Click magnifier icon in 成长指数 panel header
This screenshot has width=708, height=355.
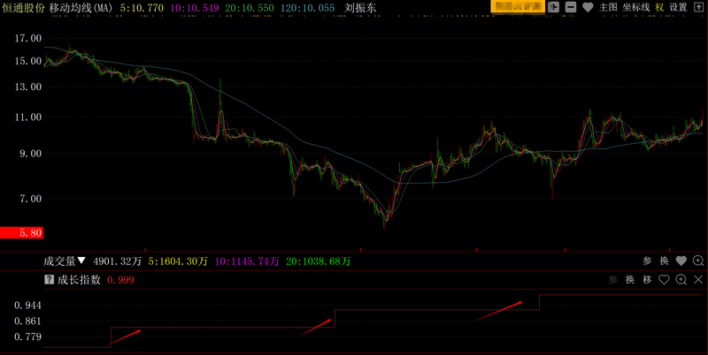pos(681,280)
